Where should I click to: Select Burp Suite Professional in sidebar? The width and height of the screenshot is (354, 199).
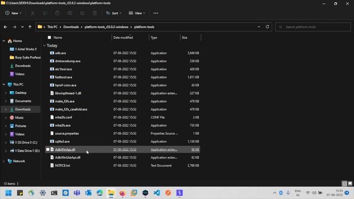coord(25,57)
